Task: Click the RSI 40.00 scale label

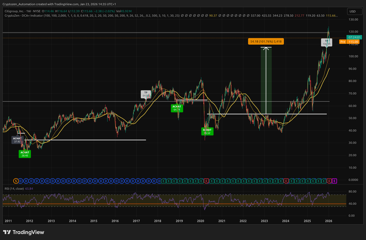Action: pyautogui.click(x=353, y=204)
